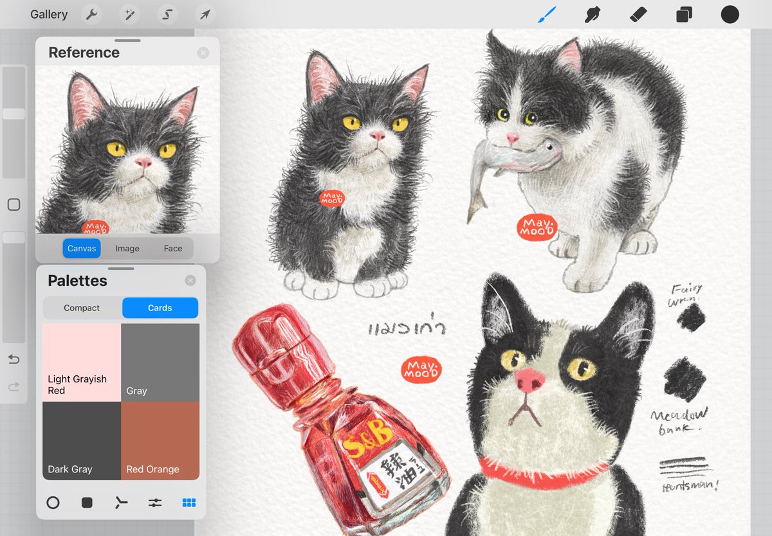Open the Classic color square tab
The width and height of the screenshot is (772, 536).
tap(87, 503)
